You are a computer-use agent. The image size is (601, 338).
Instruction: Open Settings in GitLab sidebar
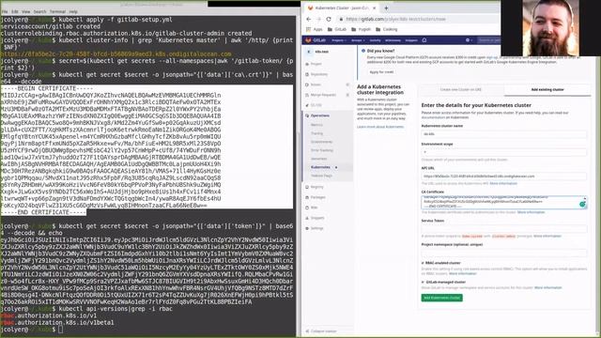315,228
